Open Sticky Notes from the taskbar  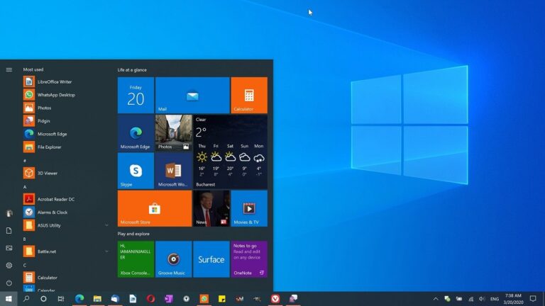tap(221, 299)
